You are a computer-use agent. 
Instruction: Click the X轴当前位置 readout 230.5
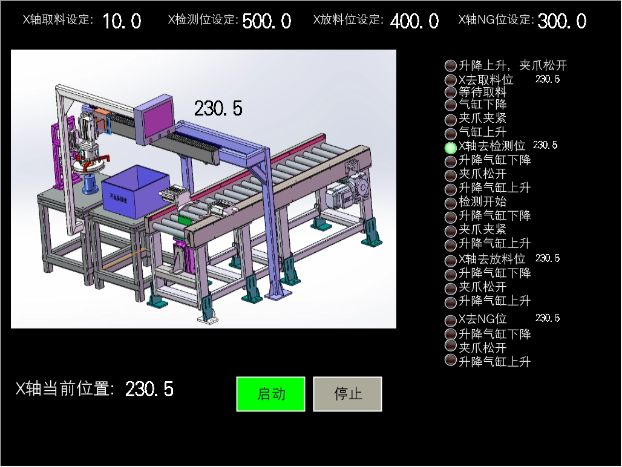point(147,389)
